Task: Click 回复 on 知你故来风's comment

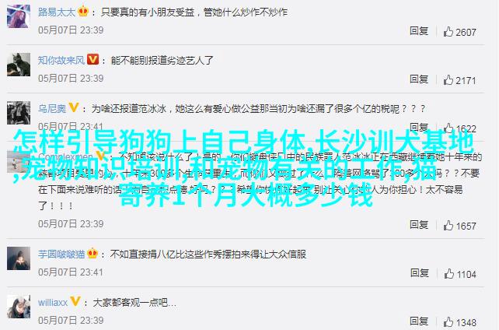Action: click(x=419, y=79)
